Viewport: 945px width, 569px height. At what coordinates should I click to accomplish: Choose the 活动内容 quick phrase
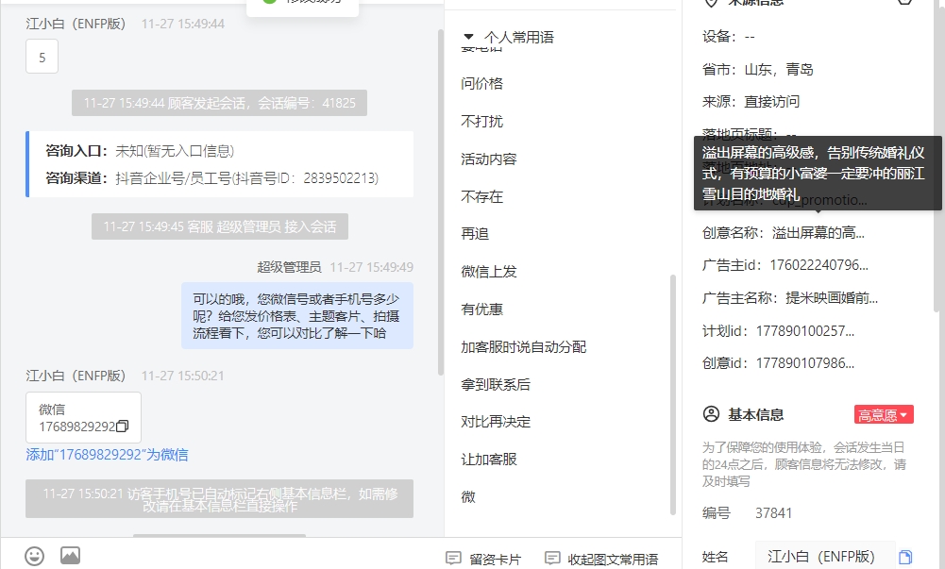point(489,159)
